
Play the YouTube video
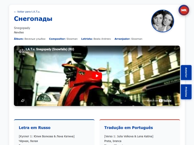coord(97,76)
